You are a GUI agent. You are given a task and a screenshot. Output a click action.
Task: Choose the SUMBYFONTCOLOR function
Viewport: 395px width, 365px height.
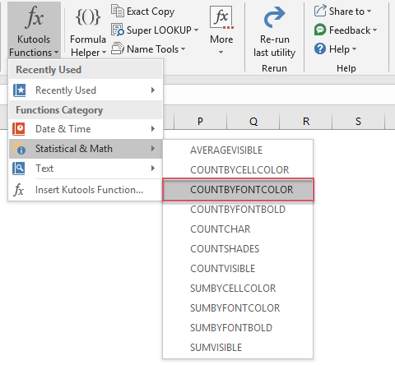coord(238,308)
